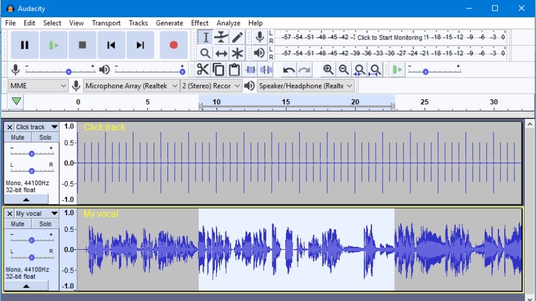Click the Click track waveform area

299,163
